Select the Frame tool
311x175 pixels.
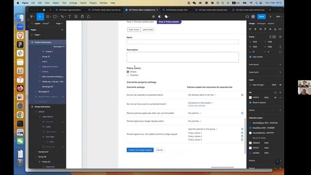(x=48, y=17)
